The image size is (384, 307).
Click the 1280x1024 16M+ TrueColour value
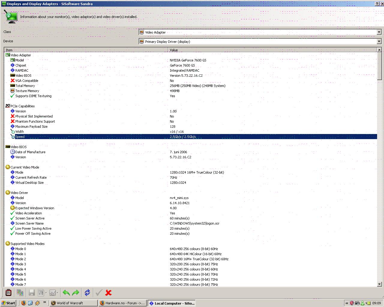pyautogui.click(x=197, y=172)
